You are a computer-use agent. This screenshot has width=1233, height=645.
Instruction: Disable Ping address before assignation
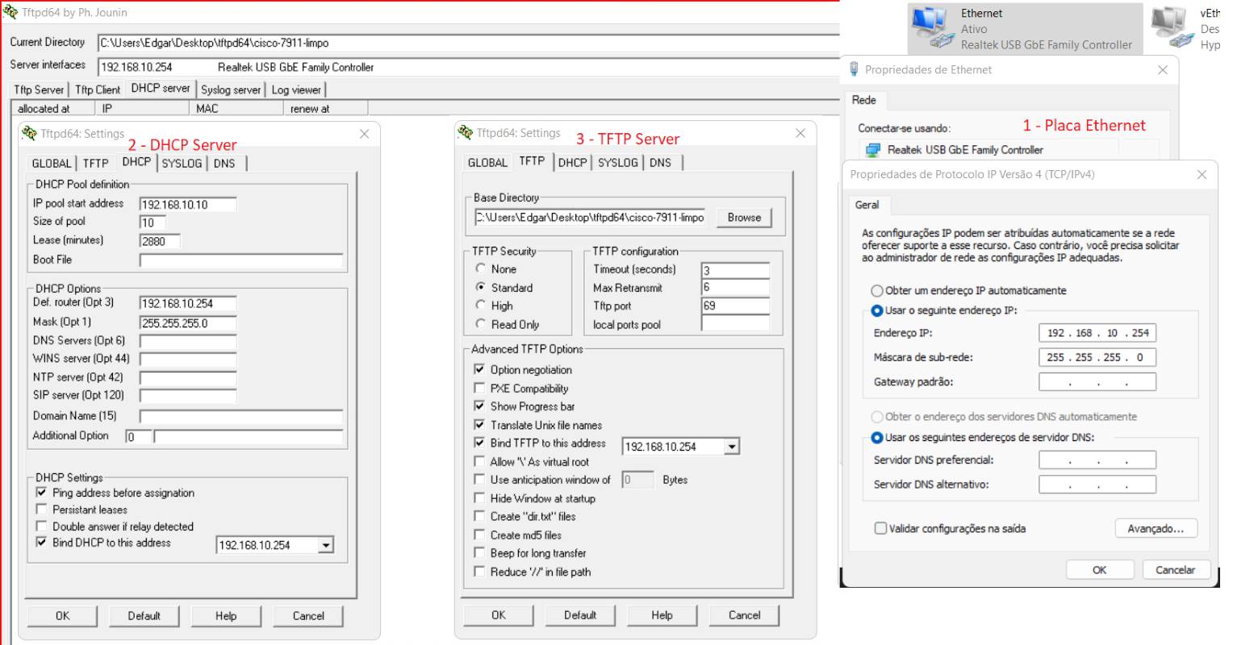tap(41, 493)
